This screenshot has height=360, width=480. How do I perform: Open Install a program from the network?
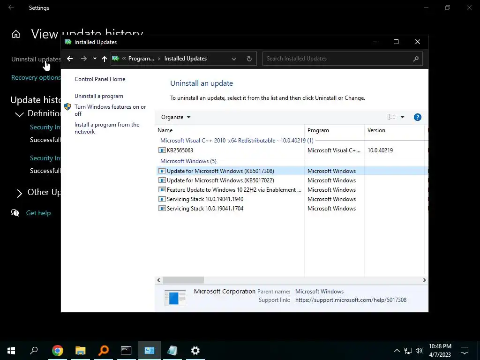pyautogui.click(x=107, y=128)
